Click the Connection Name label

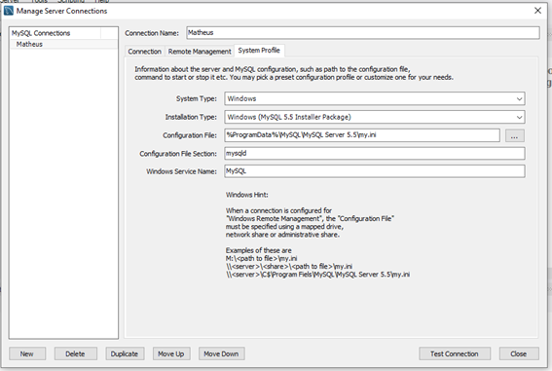[152, 33]
